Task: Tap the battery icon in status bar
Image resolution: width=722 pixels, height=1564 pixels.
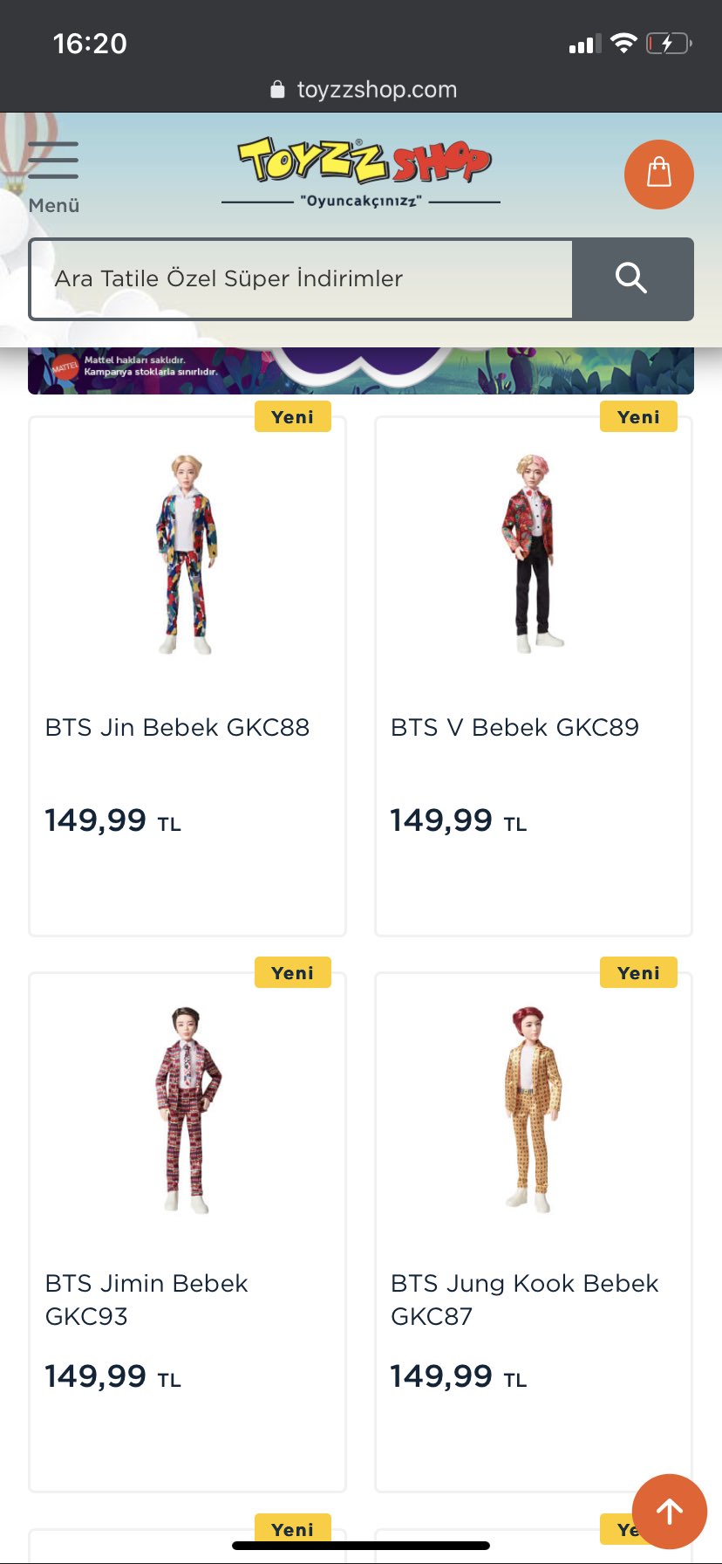Action: (x=669, y=44)
